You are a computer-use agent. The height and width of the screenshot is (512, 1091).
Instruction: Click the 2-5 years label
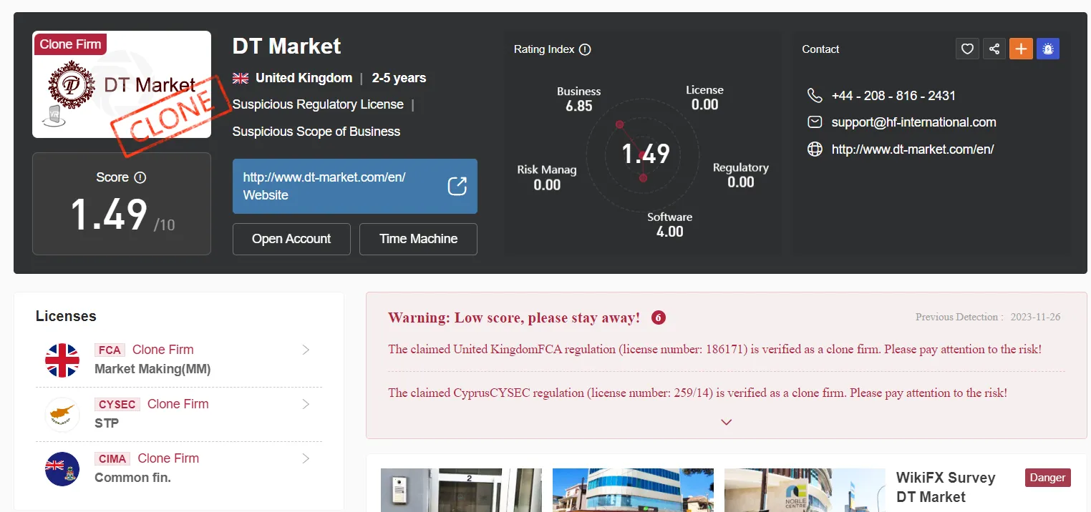[x=399, y=78]
